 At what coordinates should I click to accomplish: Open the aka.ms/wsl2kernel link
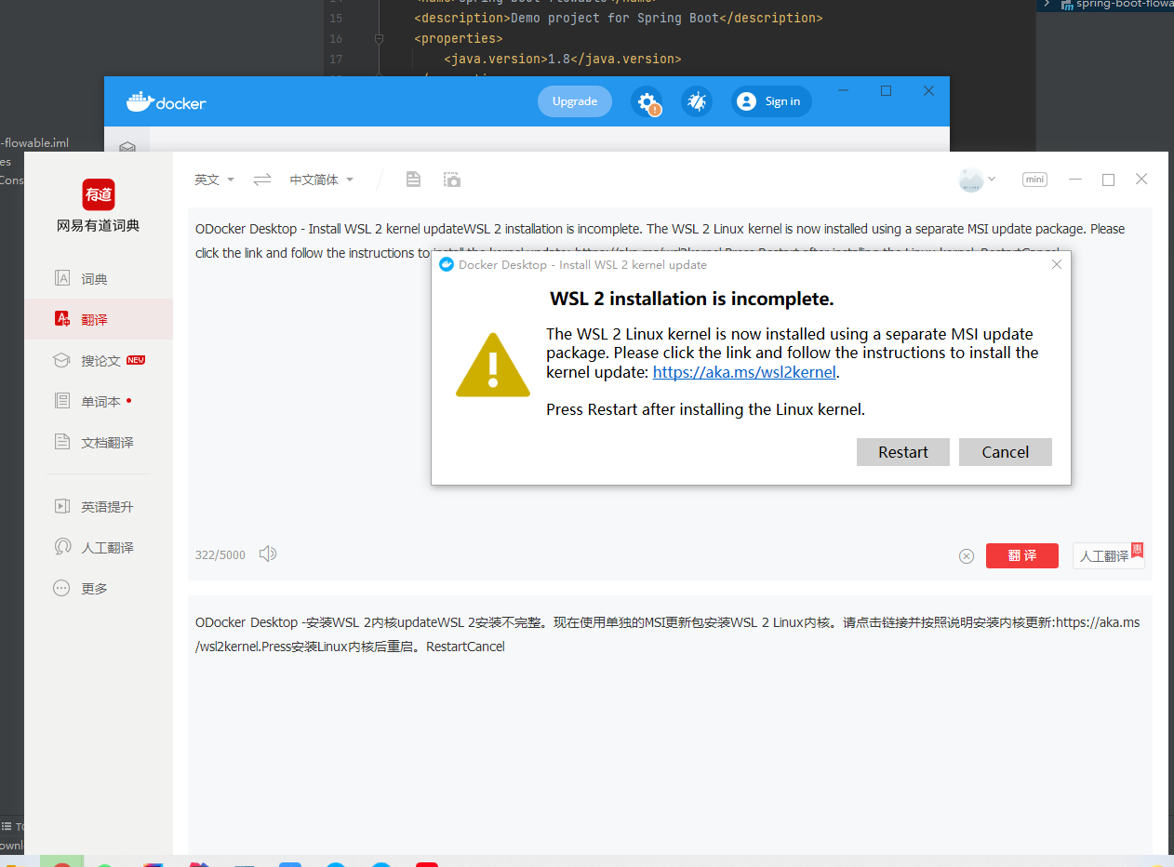coord(744,372)
